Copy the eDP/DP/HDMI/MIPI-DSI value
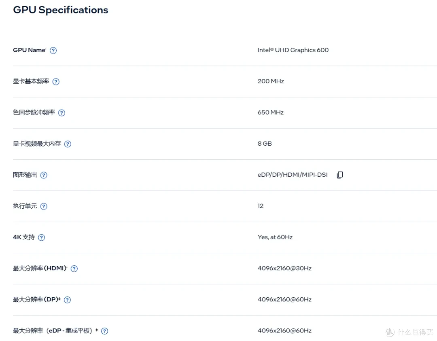437x341 pixels. [x=340, y=175]
